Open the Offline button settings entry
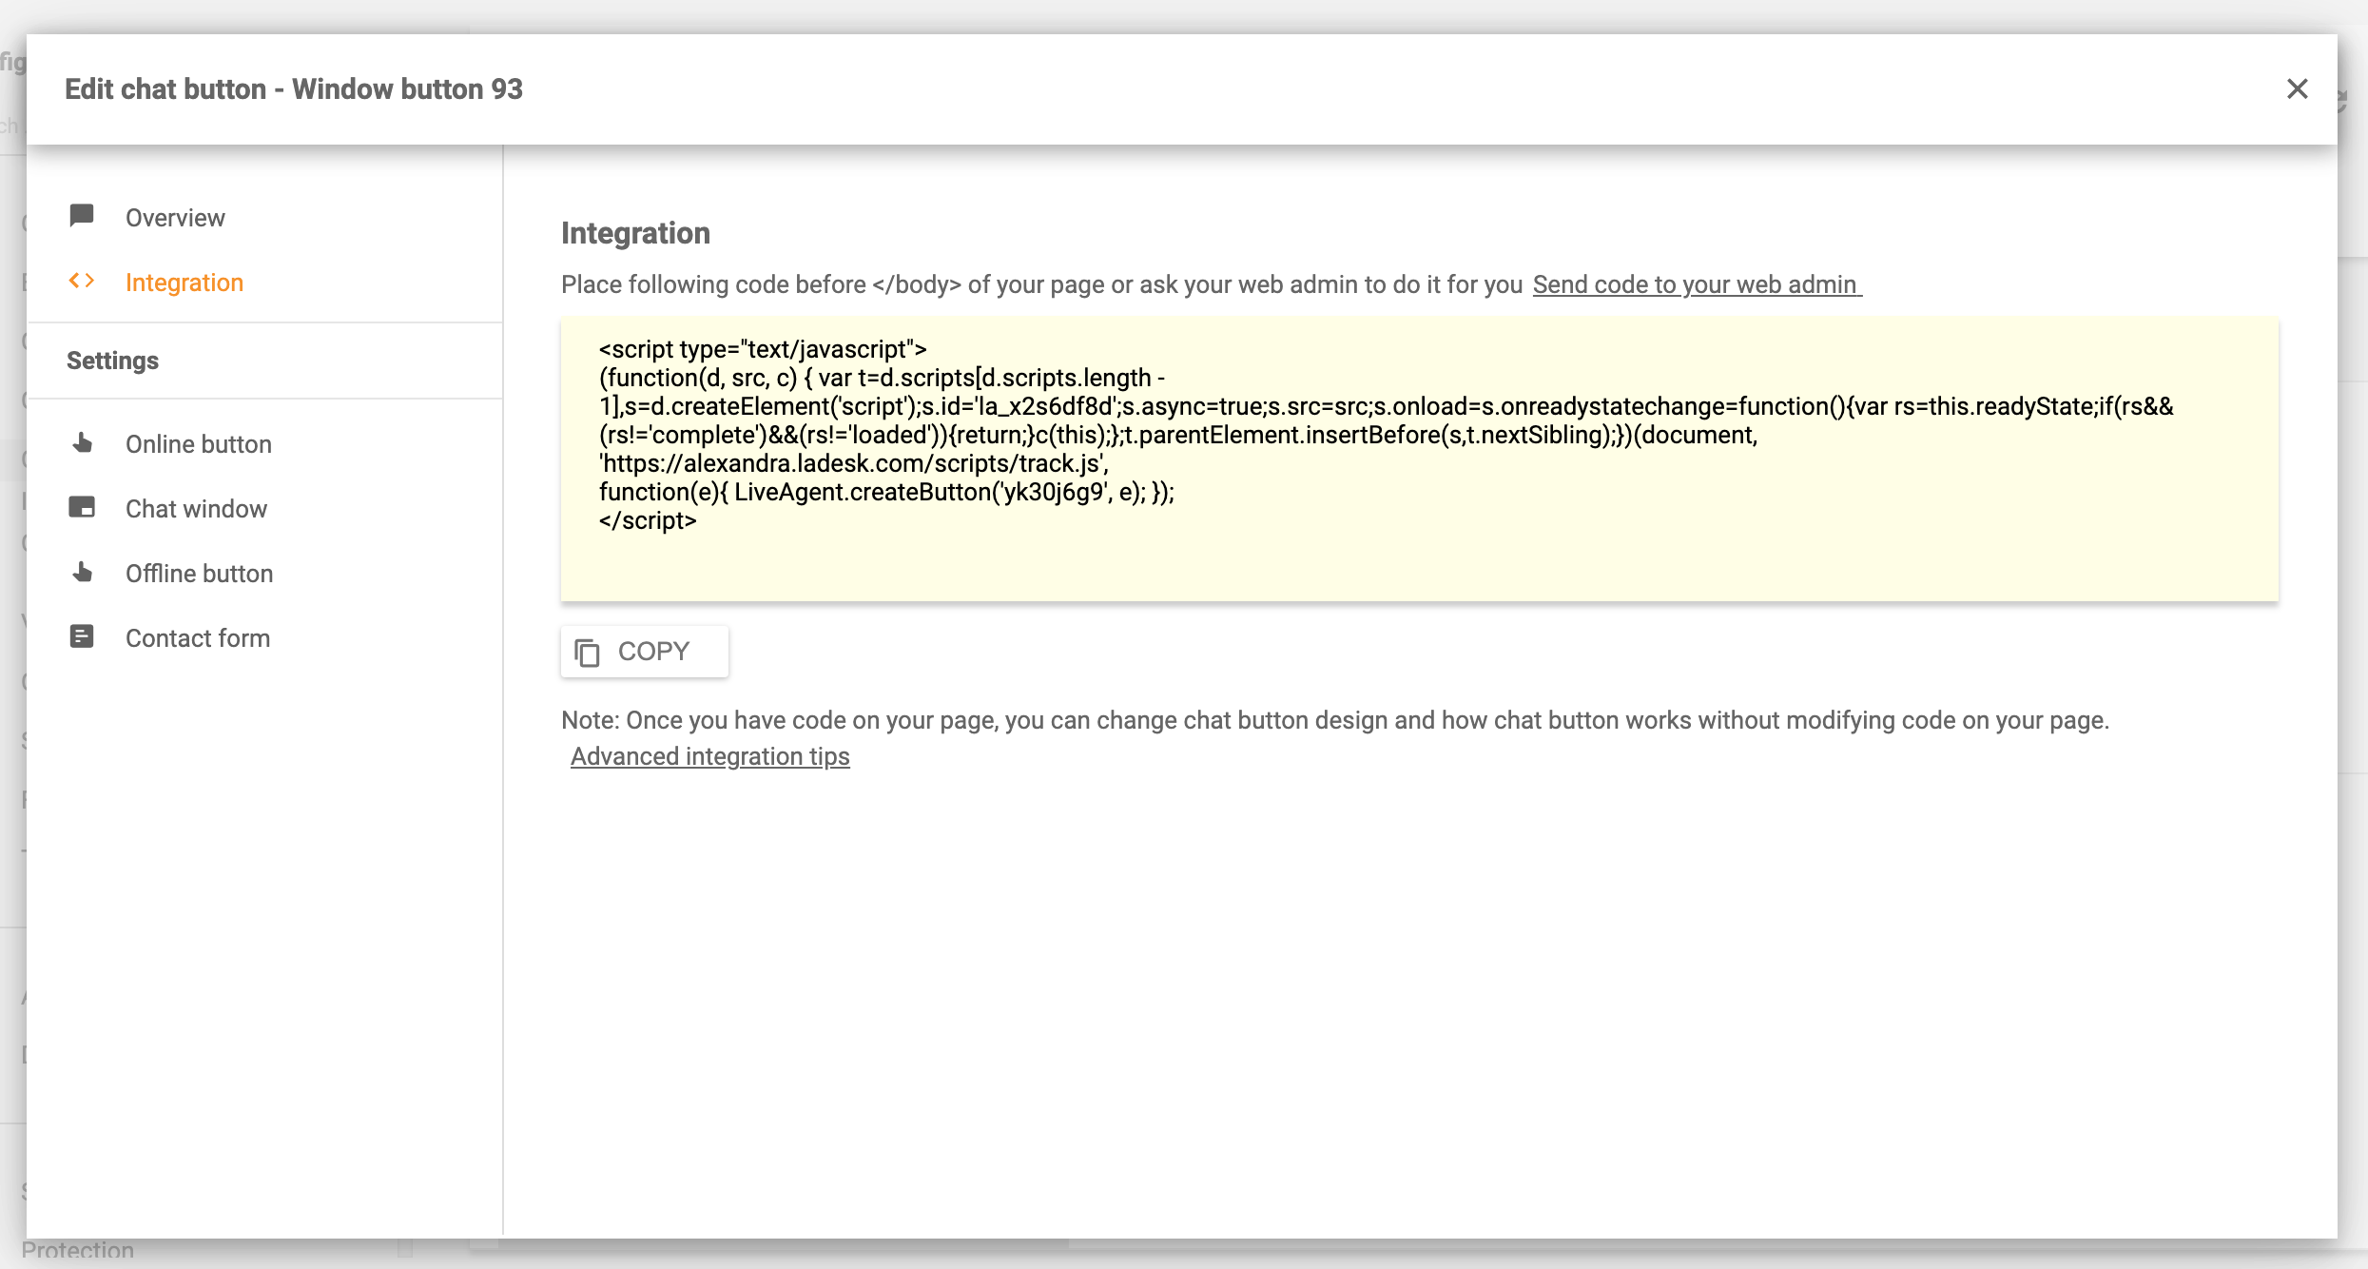2368x1269 pixels. (199, 572)
